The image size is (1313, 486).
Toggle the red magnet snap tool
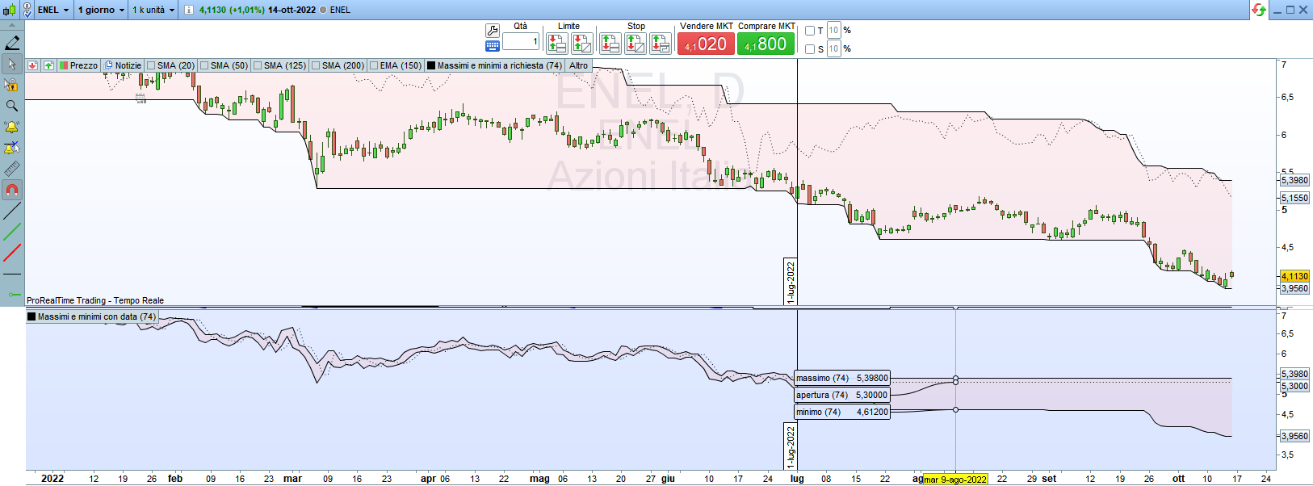(12, 190)
